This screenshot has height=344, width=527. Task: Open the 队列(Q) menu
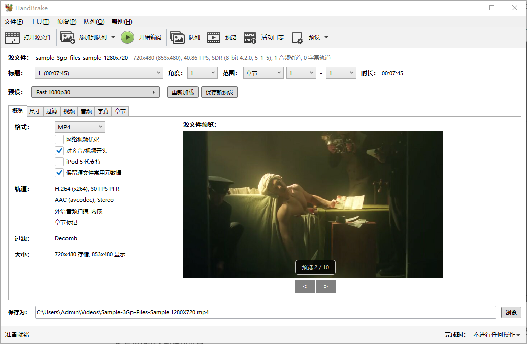click(x=94, y=22)
